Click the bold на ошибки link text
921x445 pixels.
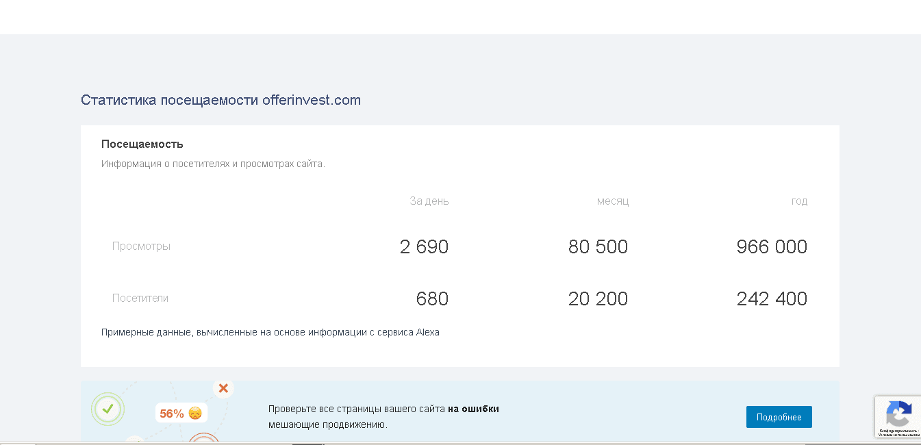(474, 408)
